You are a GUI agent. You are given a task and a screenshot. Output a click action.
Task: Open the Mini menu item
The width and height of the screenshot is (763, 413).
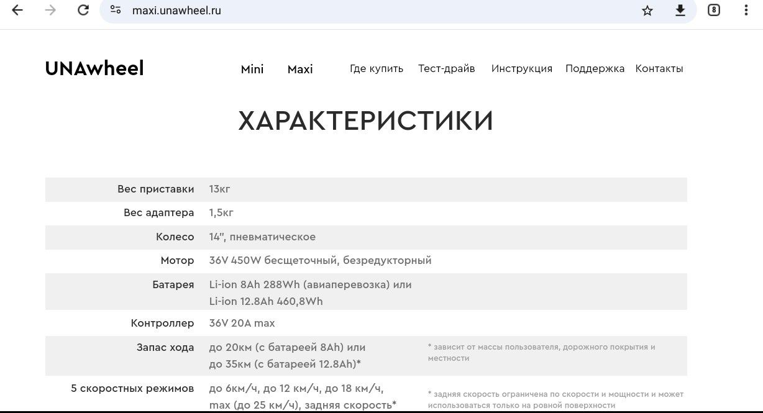252,70
